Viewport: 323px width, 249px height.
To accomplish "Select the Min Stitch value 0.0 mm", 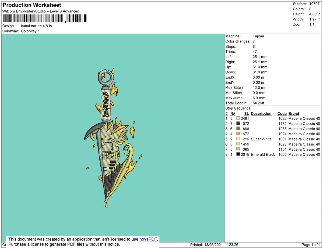I will click(259, 93).
